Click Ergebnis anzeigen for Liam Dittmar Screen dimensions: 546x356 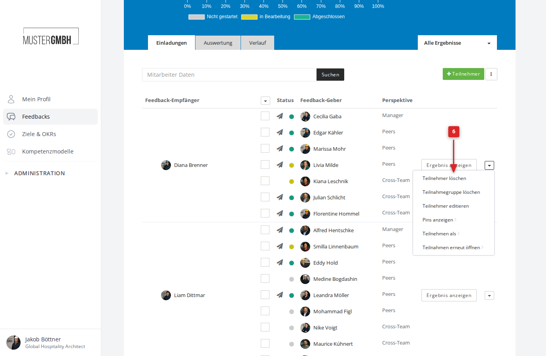pos(449,295)
